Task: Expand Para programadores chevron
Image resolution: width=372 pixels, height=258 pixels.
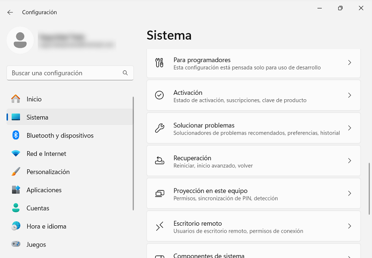Action: pos(349,63)
